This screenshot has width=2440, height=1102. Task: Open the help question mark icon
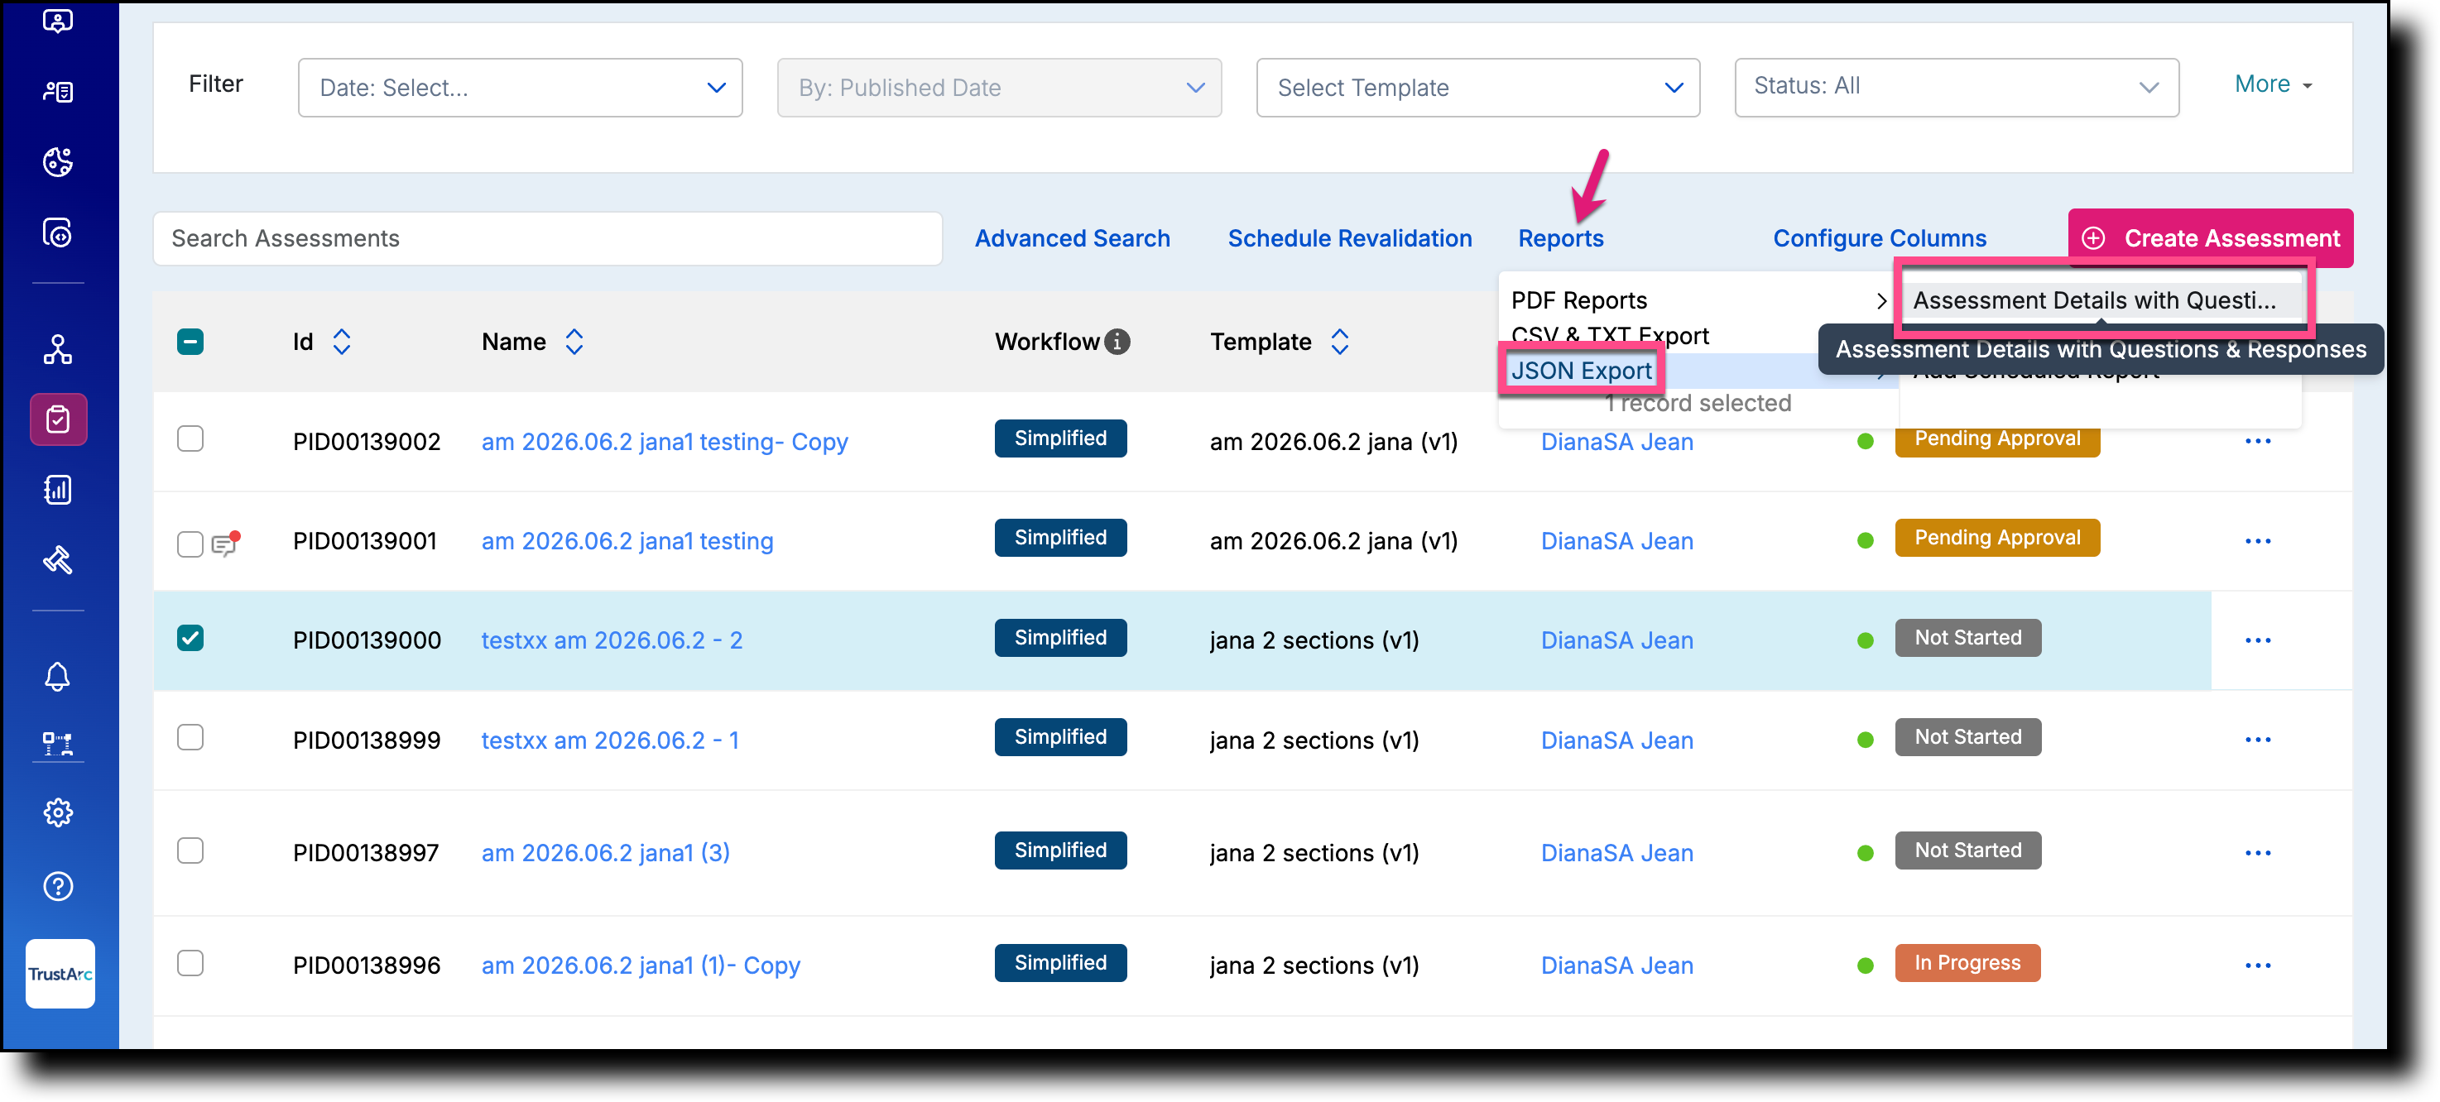pyautogui.click(x=58, y=886)
